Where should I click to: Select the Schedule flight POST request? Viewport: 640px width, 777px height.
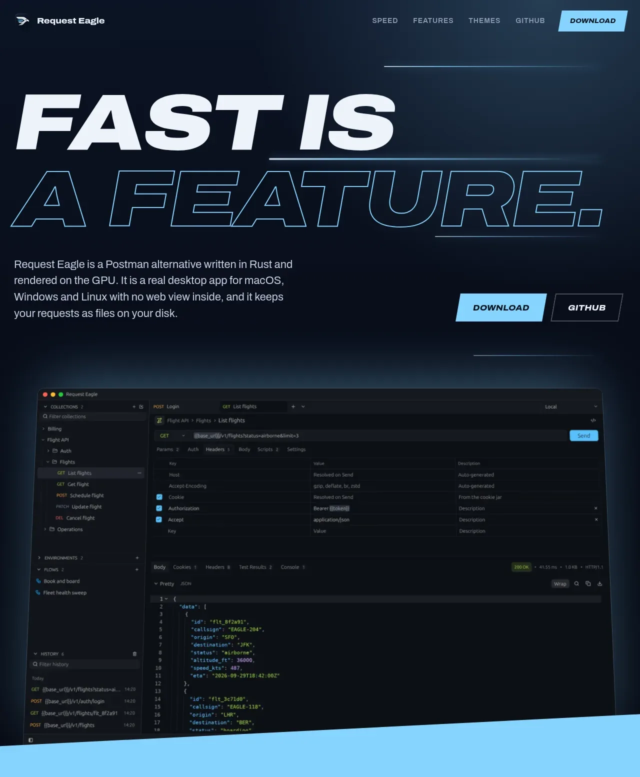pyautogui.click(x=80, y=495)
